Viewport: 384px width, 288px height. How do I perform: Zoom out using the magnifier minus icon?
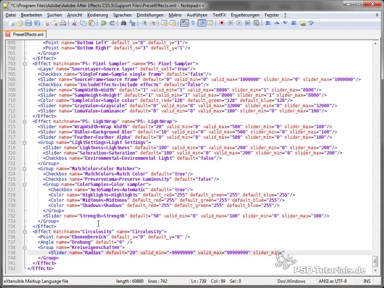point(153,23)
